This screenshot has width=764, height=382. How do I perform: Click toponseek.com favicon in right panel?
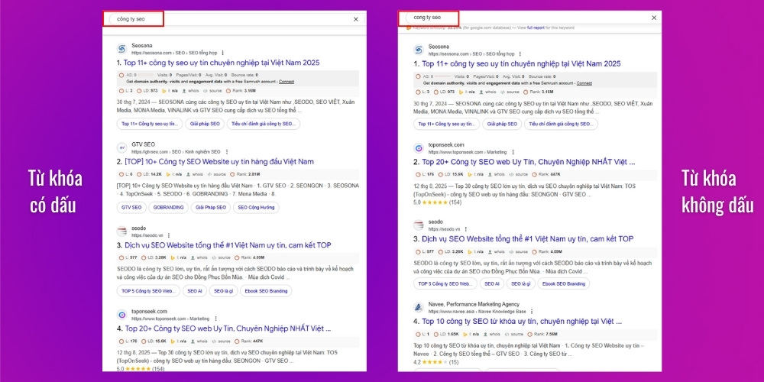tap(418, 148)
